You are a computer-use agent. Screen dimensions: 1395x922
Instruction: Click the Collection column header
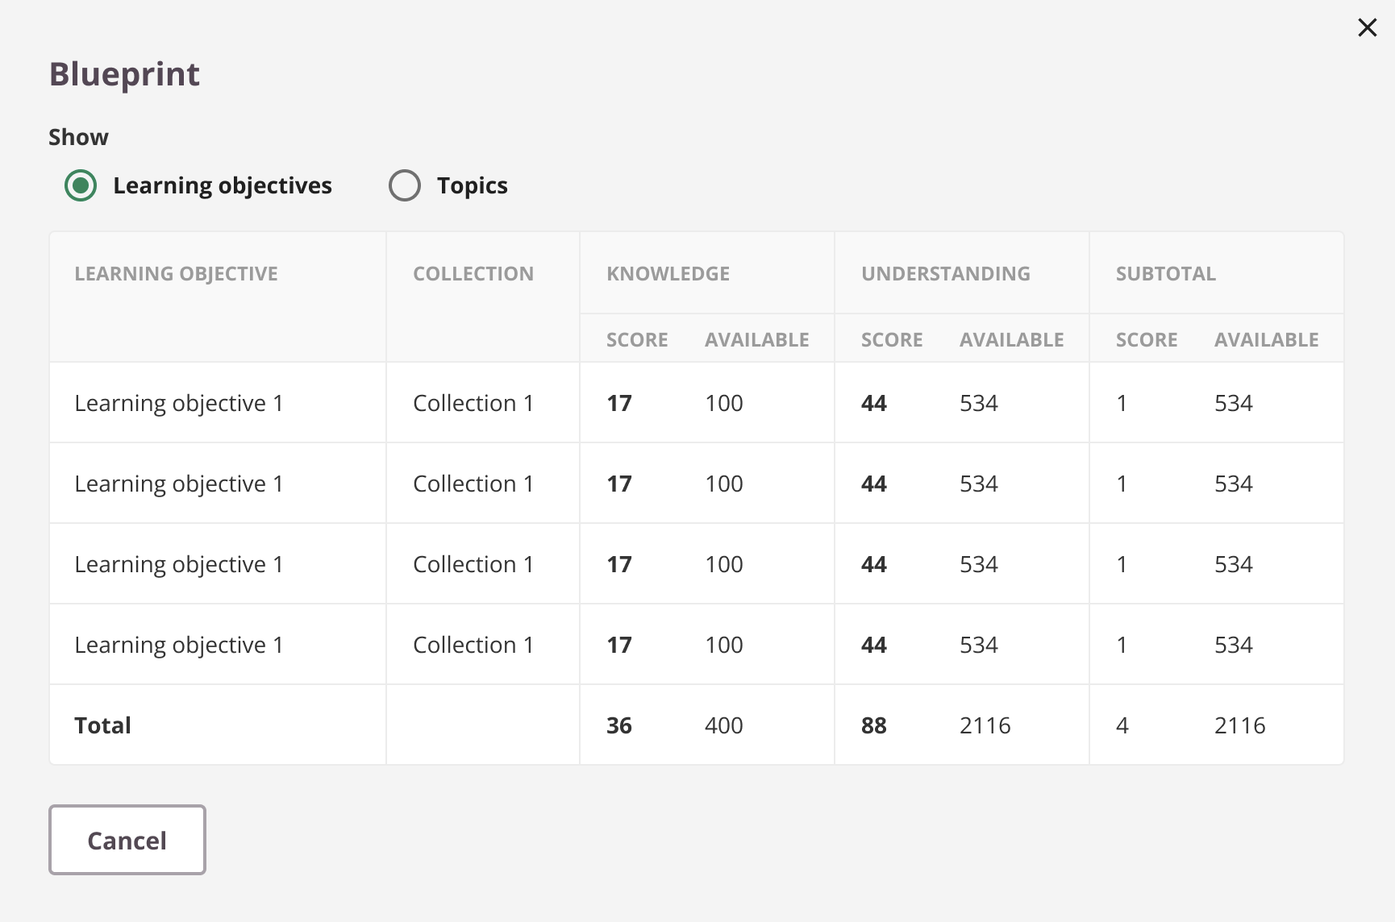click(473, 274)
